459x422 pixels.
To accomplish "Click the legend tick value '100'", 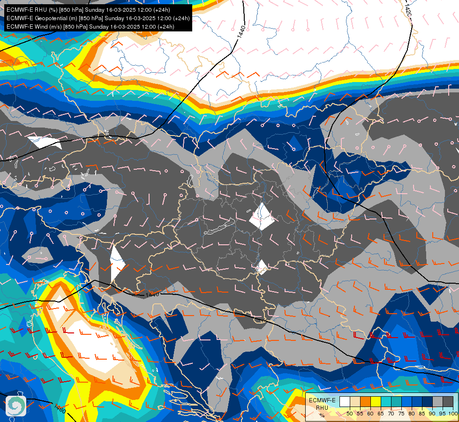I will (453, 414).
